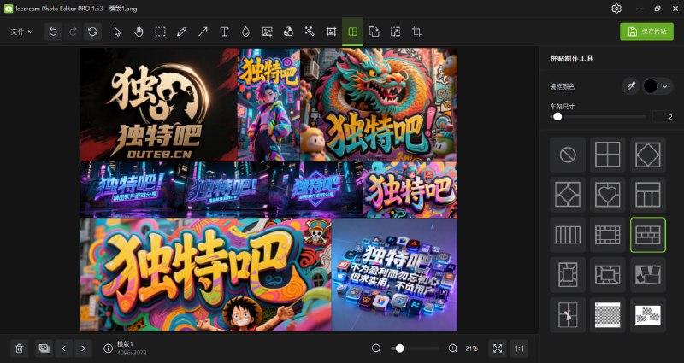
Task: Toggle the active collage maker tool
Action: (352, 32)
